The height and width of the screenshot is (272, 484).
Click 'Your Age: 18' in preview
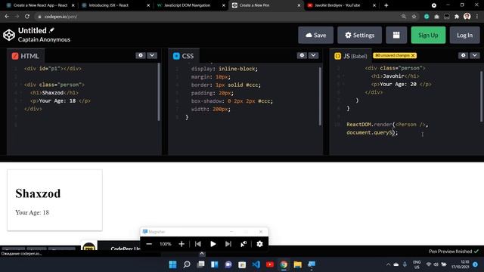32,212
